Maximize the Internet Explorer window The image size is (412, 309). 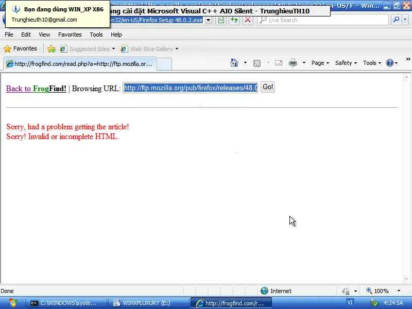click(x=396, y=6)
